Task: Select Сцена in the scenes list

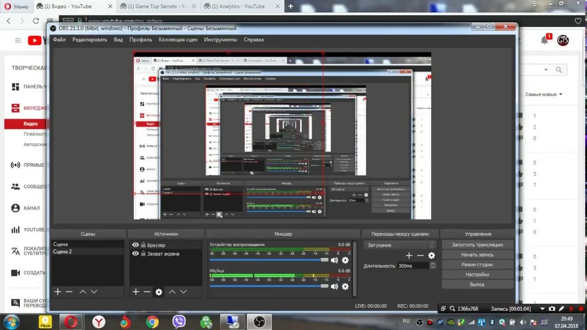Action: pyautogui.click(x=88, y=244)
